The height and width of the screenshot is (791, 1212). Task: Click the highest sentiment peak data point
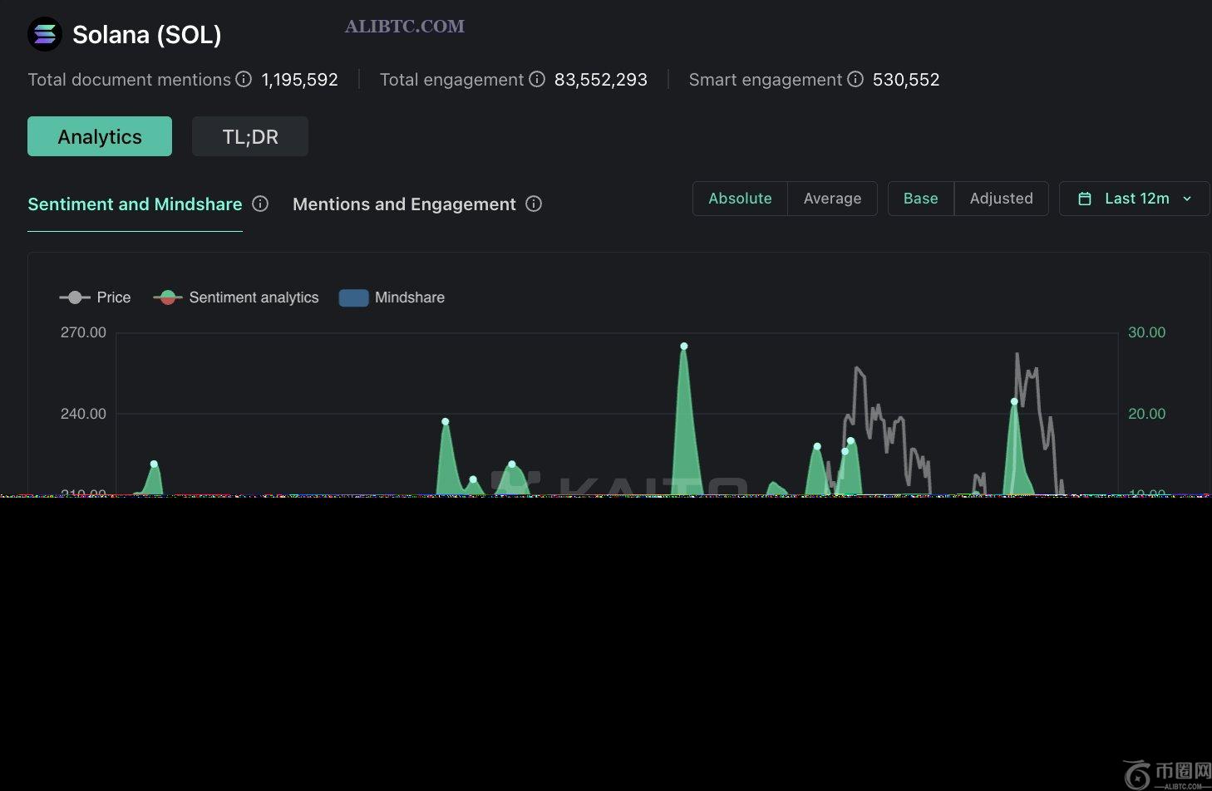pos(684,346)
